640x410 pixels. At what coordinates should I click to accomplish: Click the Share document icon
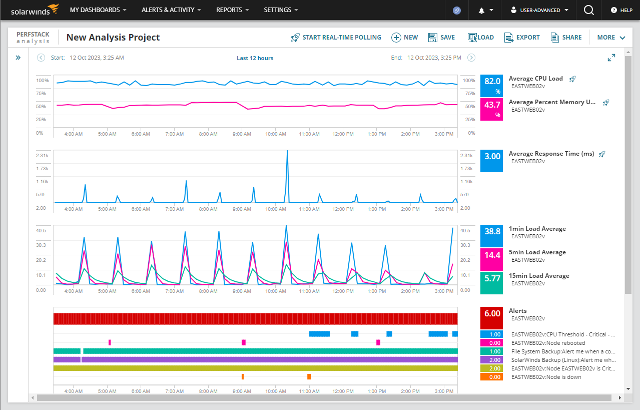554,38
